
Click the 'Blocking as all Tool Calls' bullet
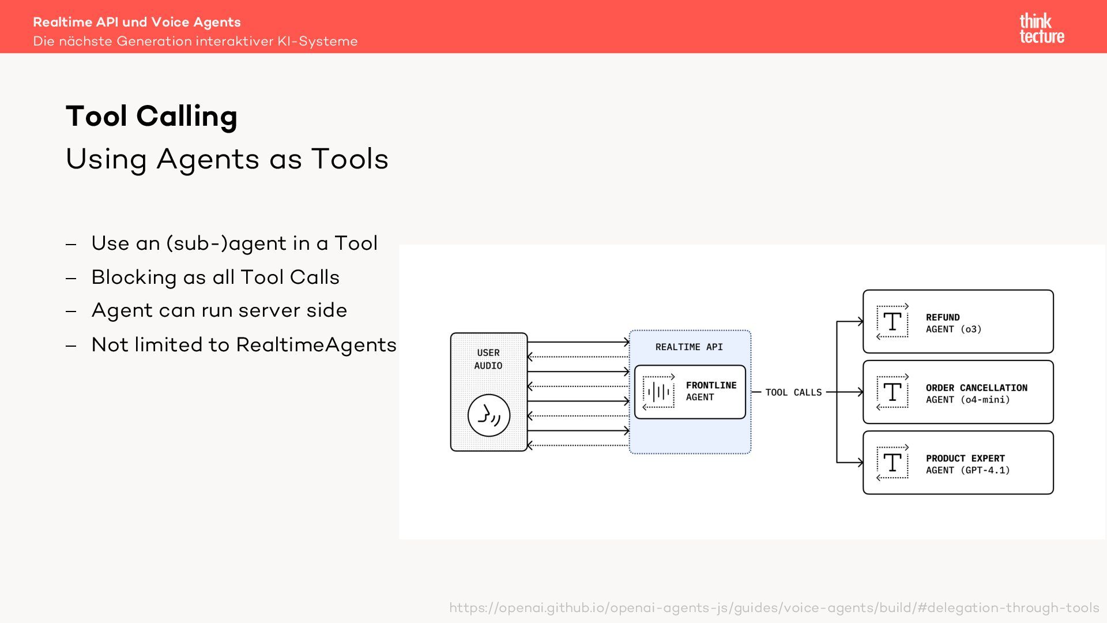click(x=215, y=277)
